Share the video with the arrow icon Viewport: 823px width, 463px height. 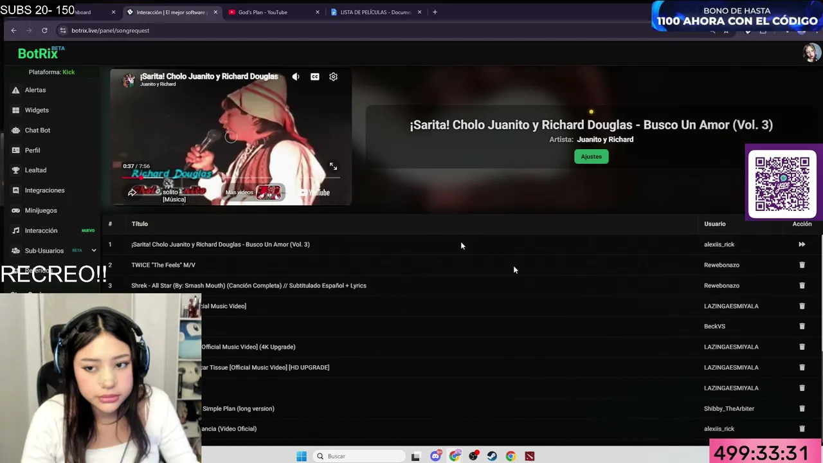[x=132, y=192]
